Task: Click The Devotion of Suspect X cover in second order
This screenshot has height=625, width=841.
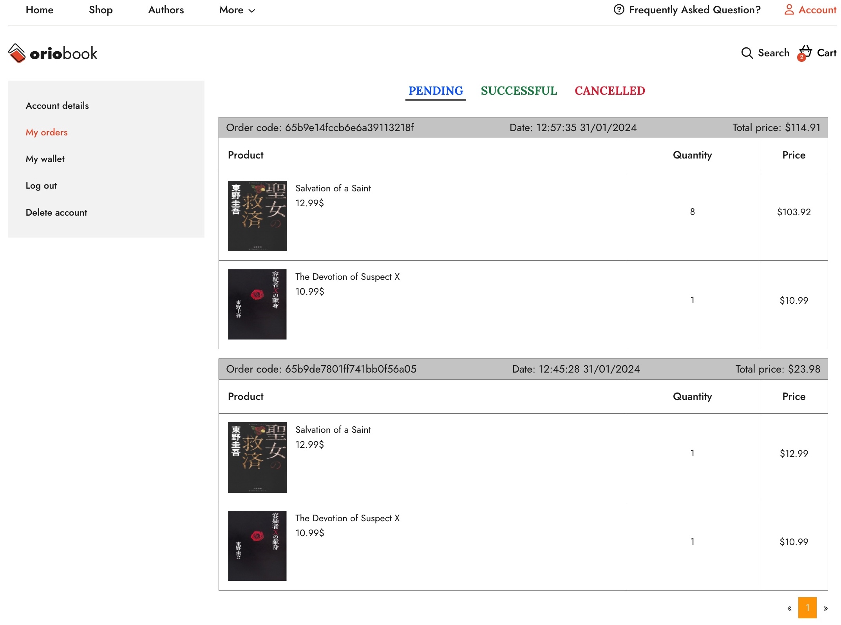Action: tap(257, 546)
